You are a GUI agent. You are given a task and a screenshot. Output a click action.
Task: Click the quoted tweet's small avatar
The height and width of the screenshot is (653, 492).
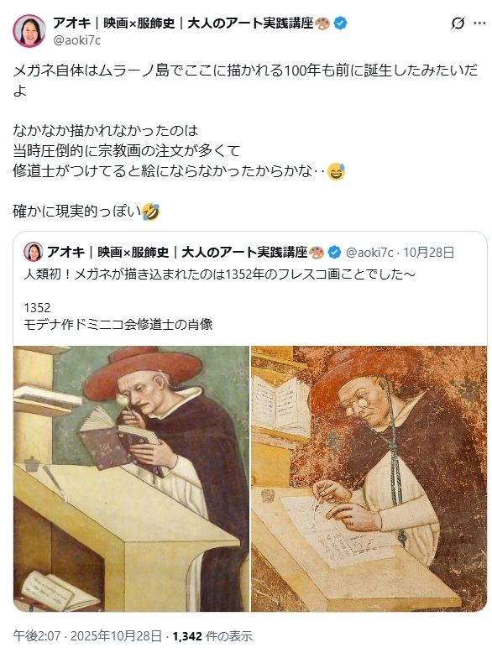point(34,252)
